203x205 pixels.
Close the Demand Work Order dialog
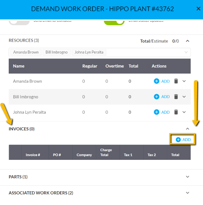pyautogui.click(x=198, y=9)
